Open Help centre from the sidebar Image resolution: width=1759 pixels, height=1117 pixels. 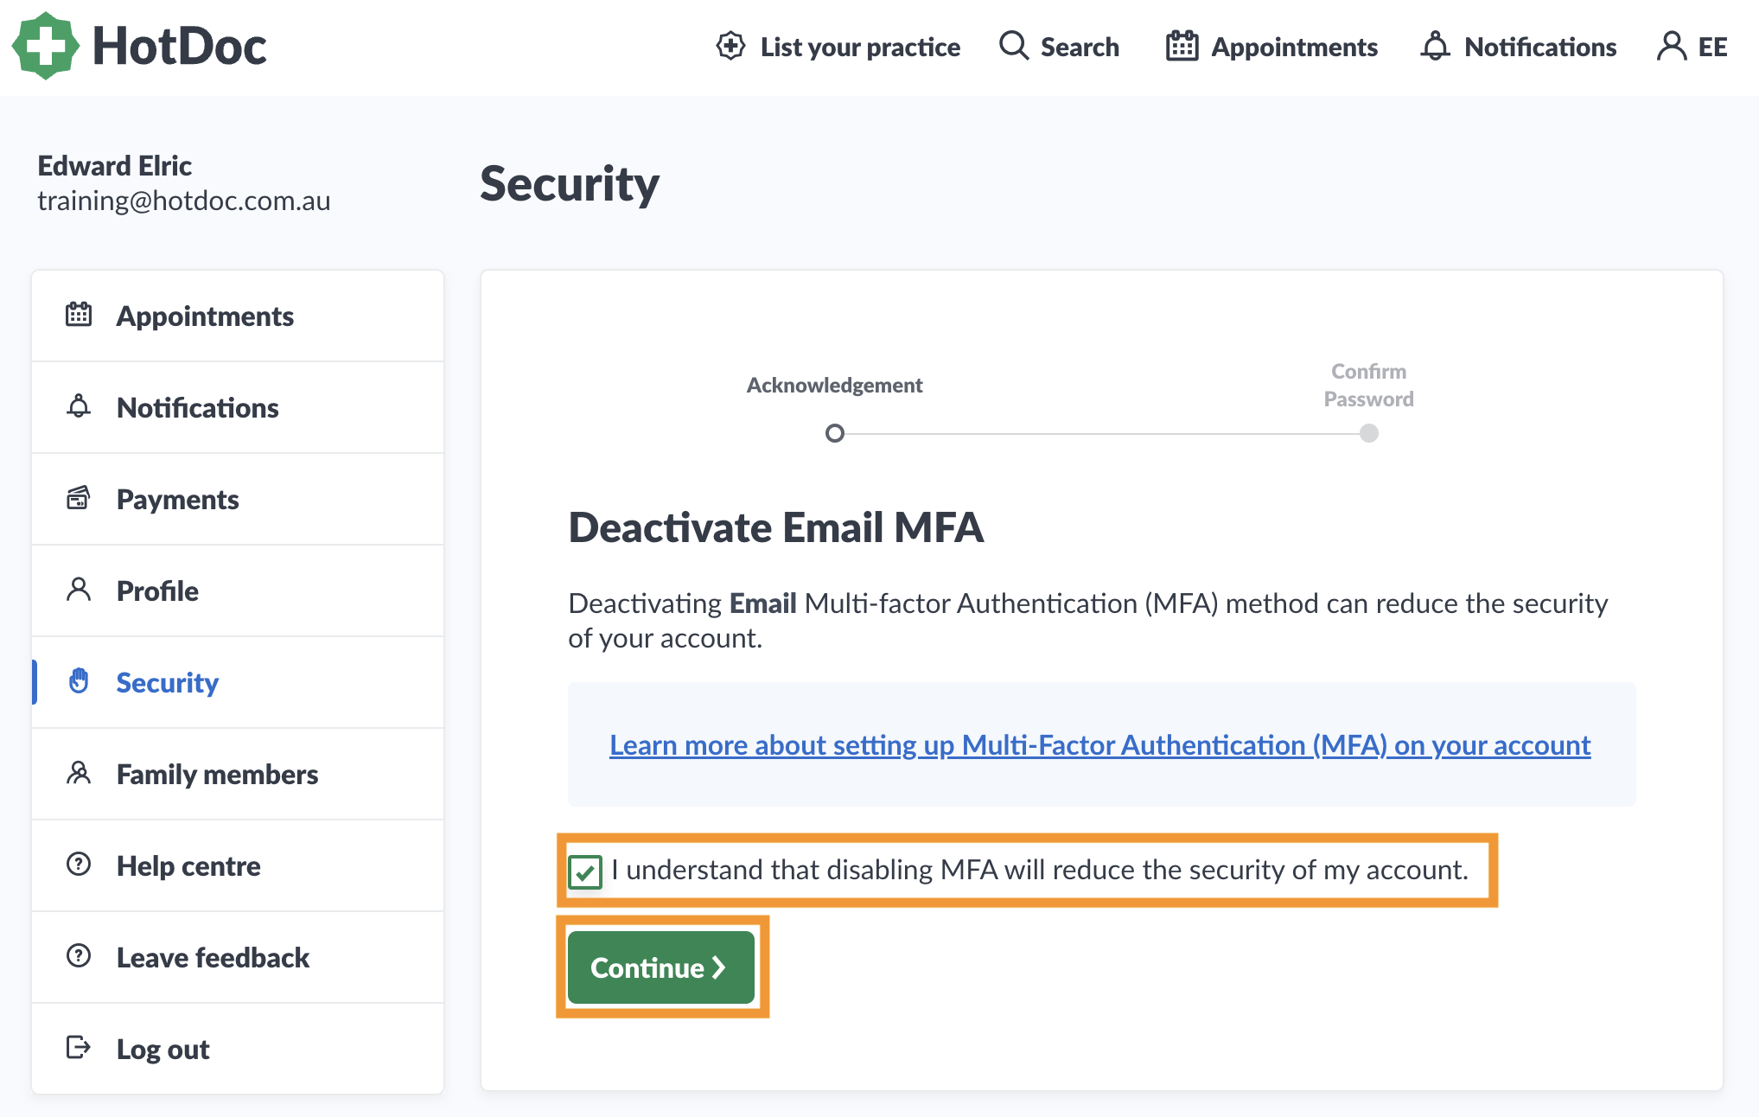[238, 866]
